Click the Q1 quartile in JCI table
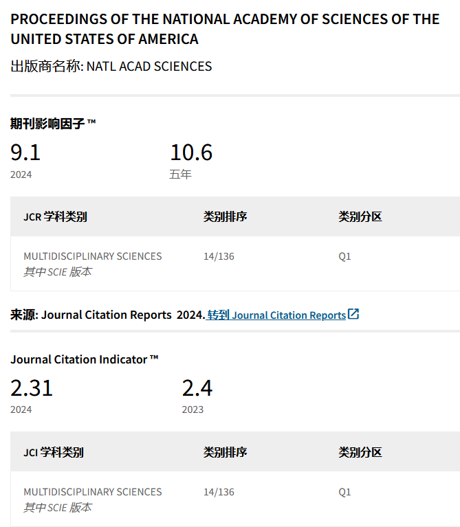 point(344,492)
